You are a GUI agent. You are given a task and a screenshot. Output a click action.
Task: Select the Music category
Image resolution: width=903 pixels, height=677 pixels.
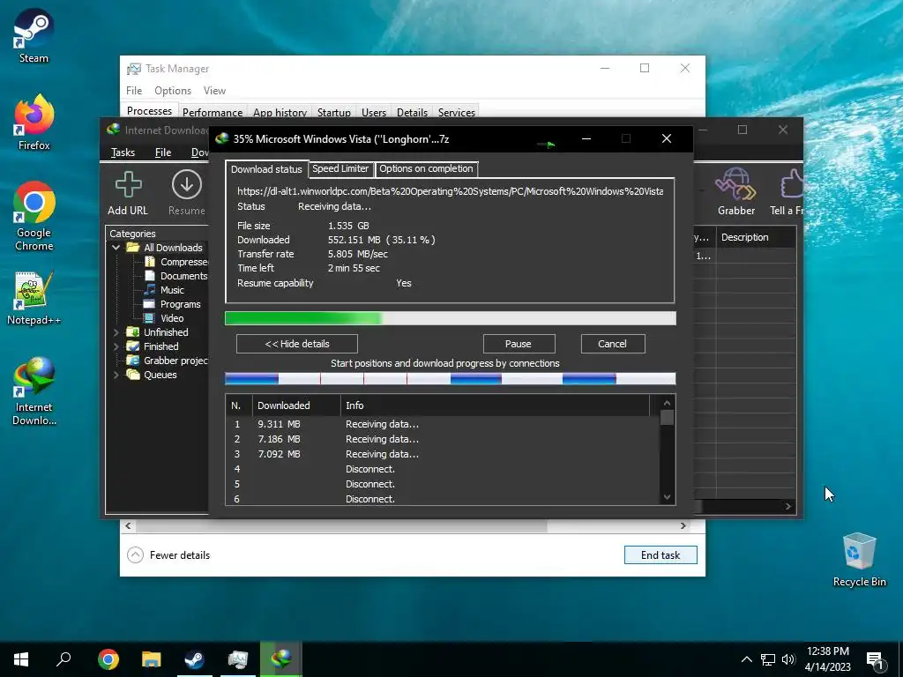click(x=164, y=289)
